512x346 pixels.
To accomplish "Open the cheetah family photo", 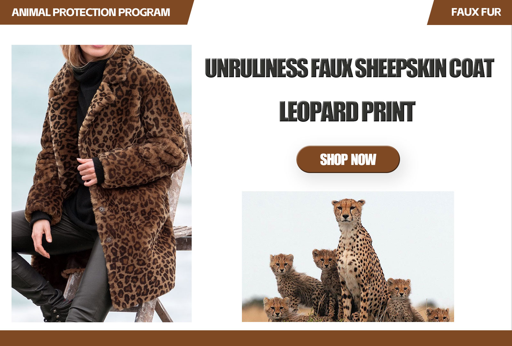I will click(x=348, y=256).
